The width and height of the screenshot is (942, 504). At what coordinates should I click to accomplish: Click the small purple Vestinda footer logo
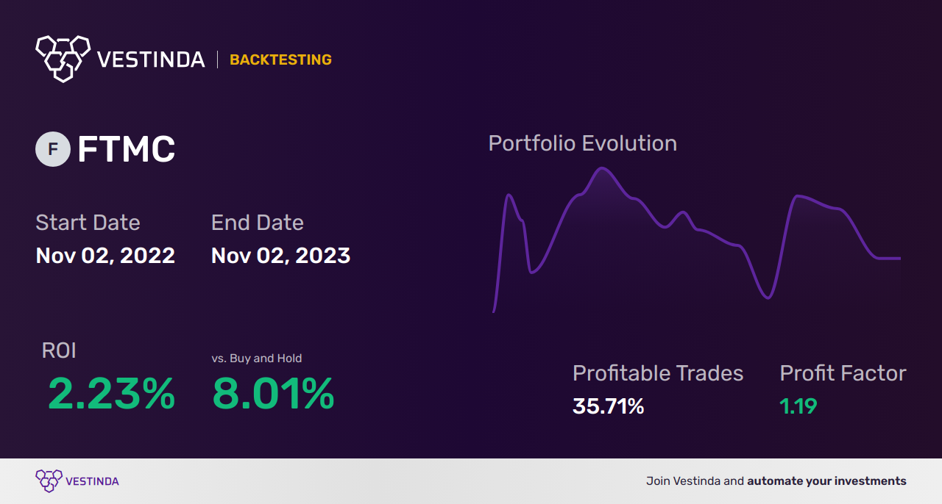pos(49,480)
